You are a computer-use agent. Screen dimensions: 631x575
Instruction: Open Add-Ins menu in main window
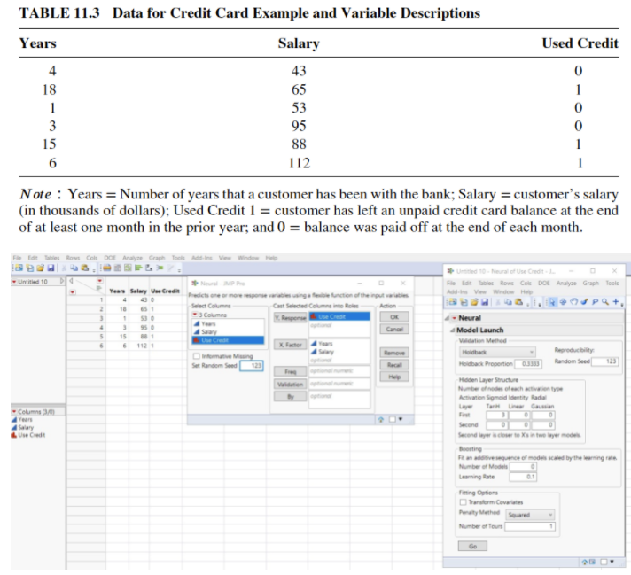coord(201,258)
